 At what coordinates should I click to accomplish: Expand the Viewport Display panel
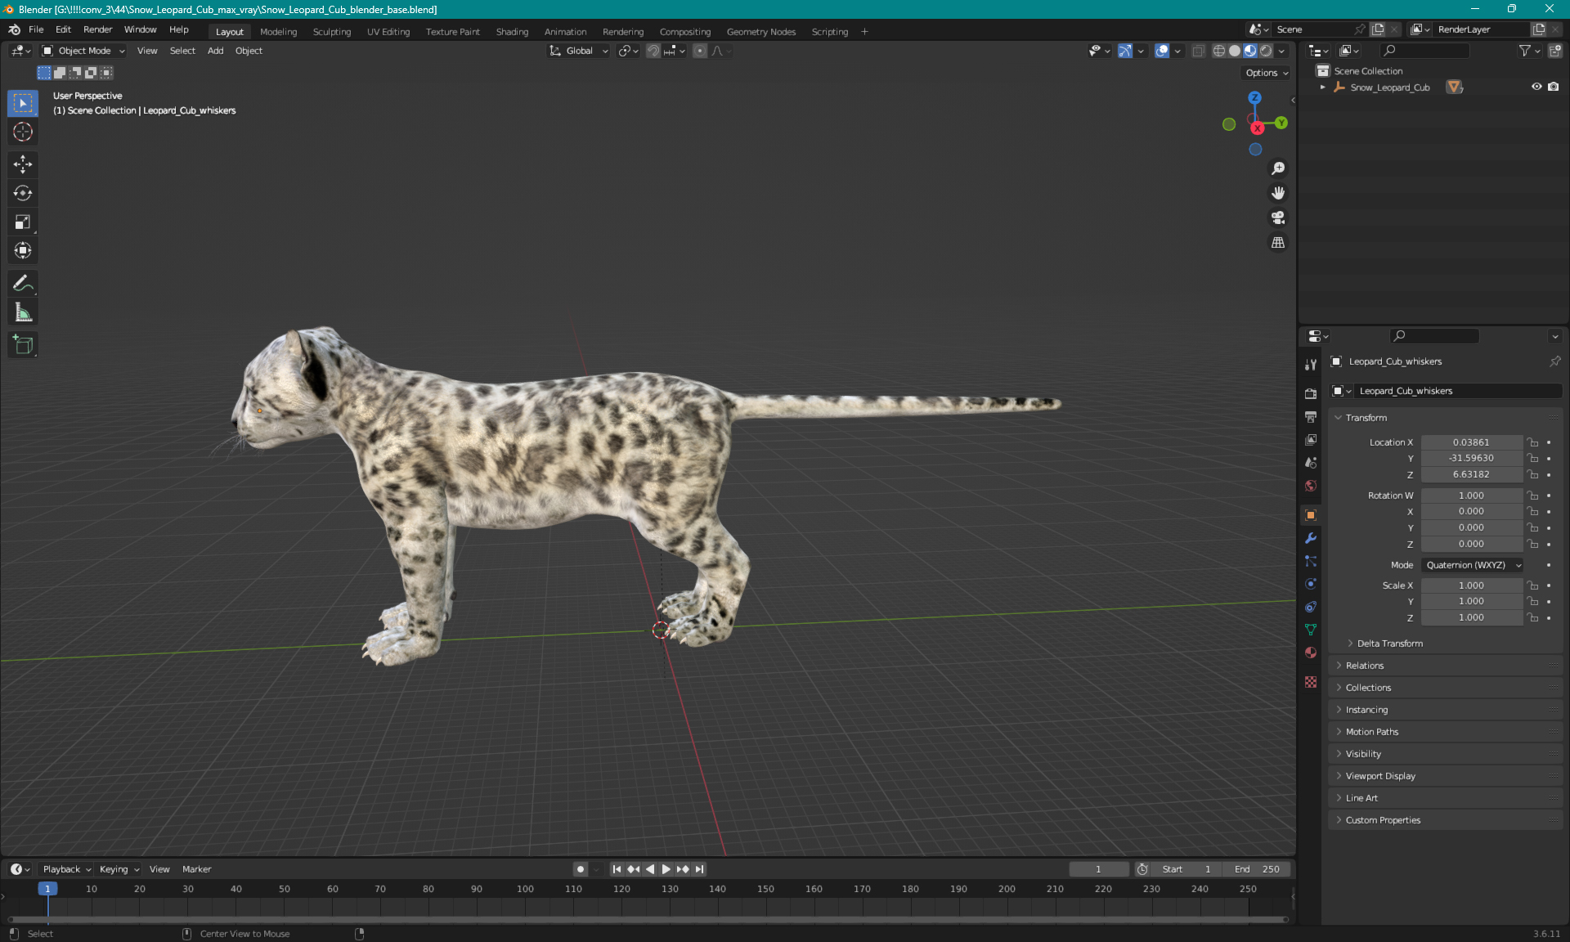click(1380, 776)
